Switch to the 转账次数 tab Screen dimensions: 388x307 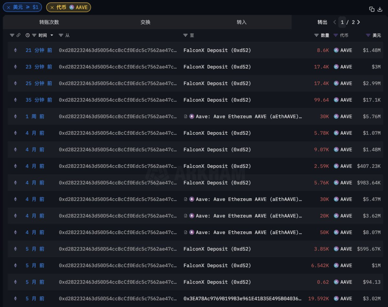tap(49, 22)
